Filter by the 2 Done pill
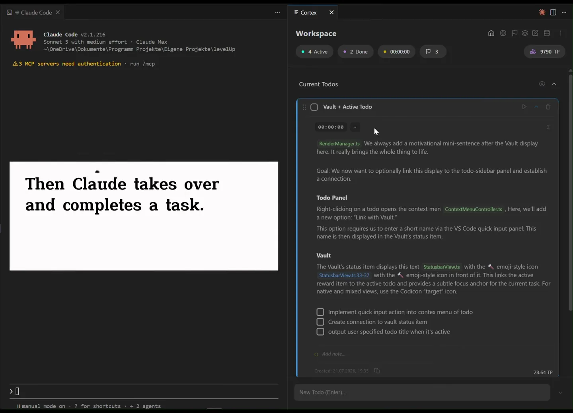Viewport: 573px width, 413px height. [356, 52]
